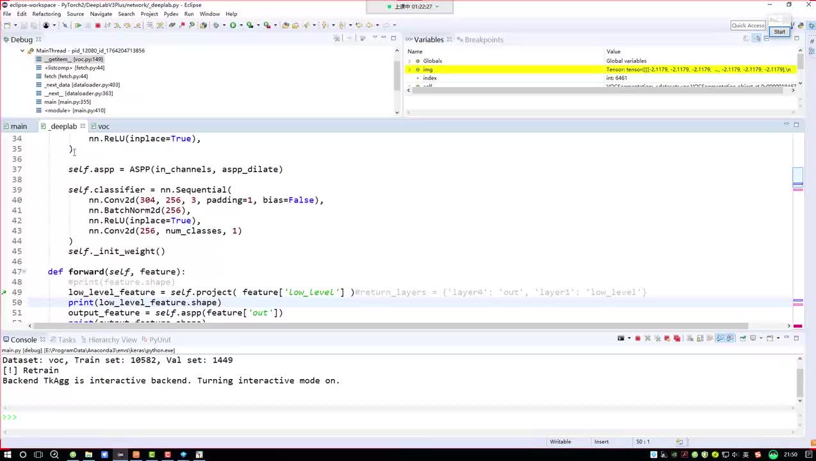Click the taskbar clock showing 21:50

click(792, 455)
